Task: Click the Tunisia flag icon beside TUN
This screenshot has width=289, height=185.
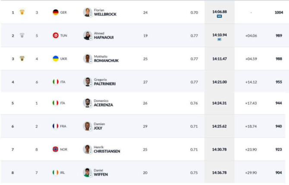Action: (x=56, y=35)
